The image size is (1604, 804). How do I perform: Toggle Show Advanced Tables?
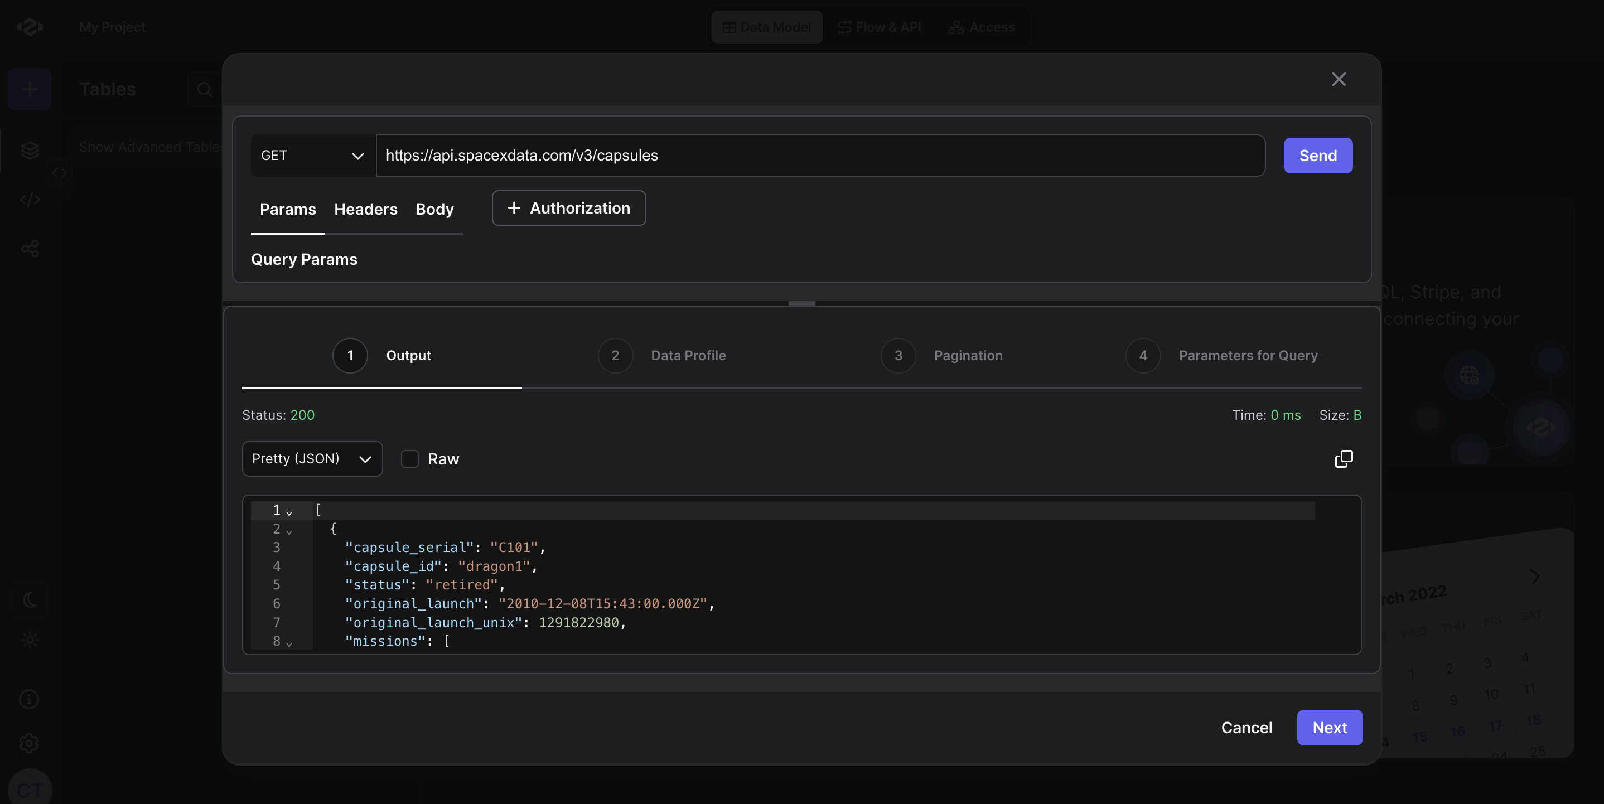tap(151, 147)
